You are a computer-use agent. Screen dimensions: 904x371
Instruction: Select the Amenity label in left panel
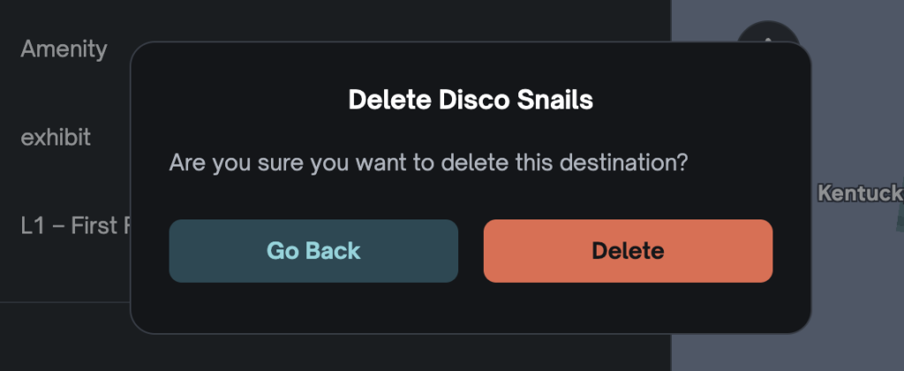point(64,49)
